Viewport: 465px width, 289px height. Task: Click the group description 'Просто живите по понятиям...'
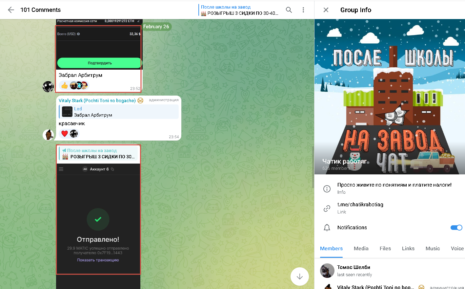[x=394, y=185]
